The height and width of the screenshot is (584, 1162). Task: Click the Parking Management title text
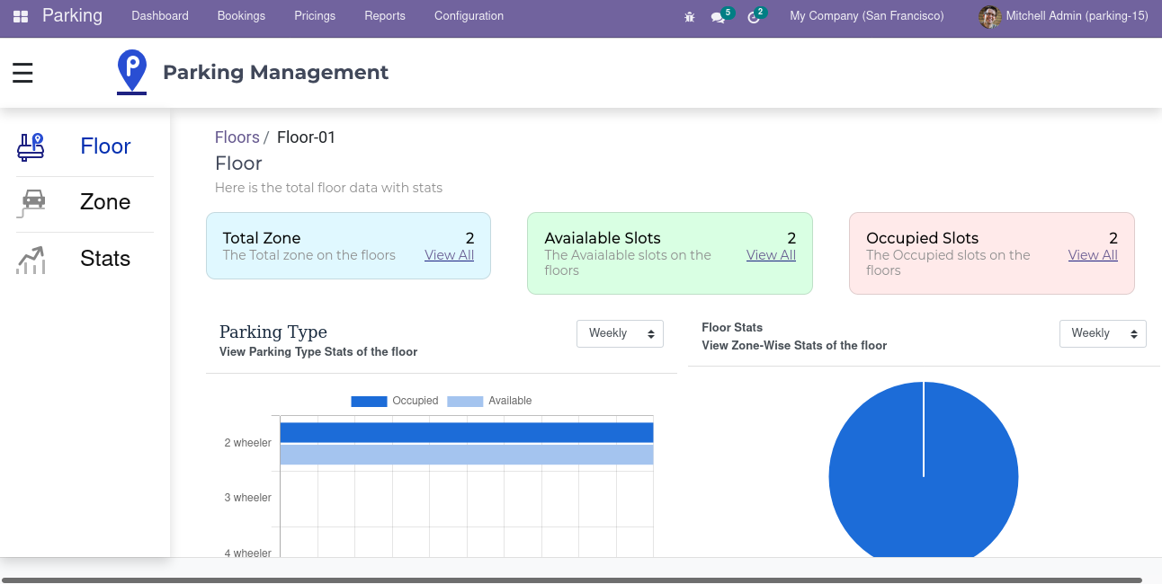point(275,73)
